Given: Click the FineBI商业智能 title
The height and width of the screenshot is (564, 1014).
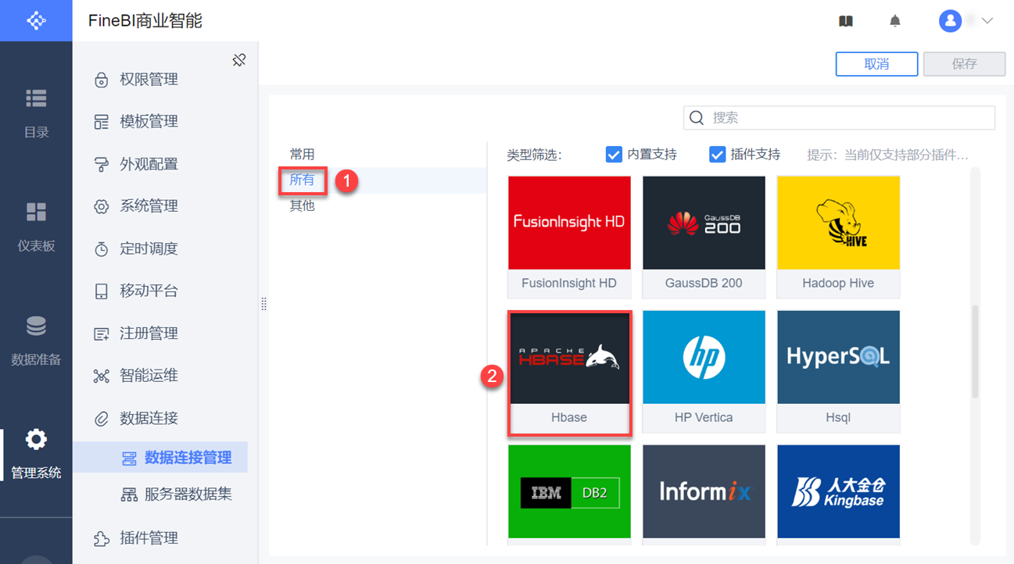Looking at the screenshot, I should coord(145,21).
